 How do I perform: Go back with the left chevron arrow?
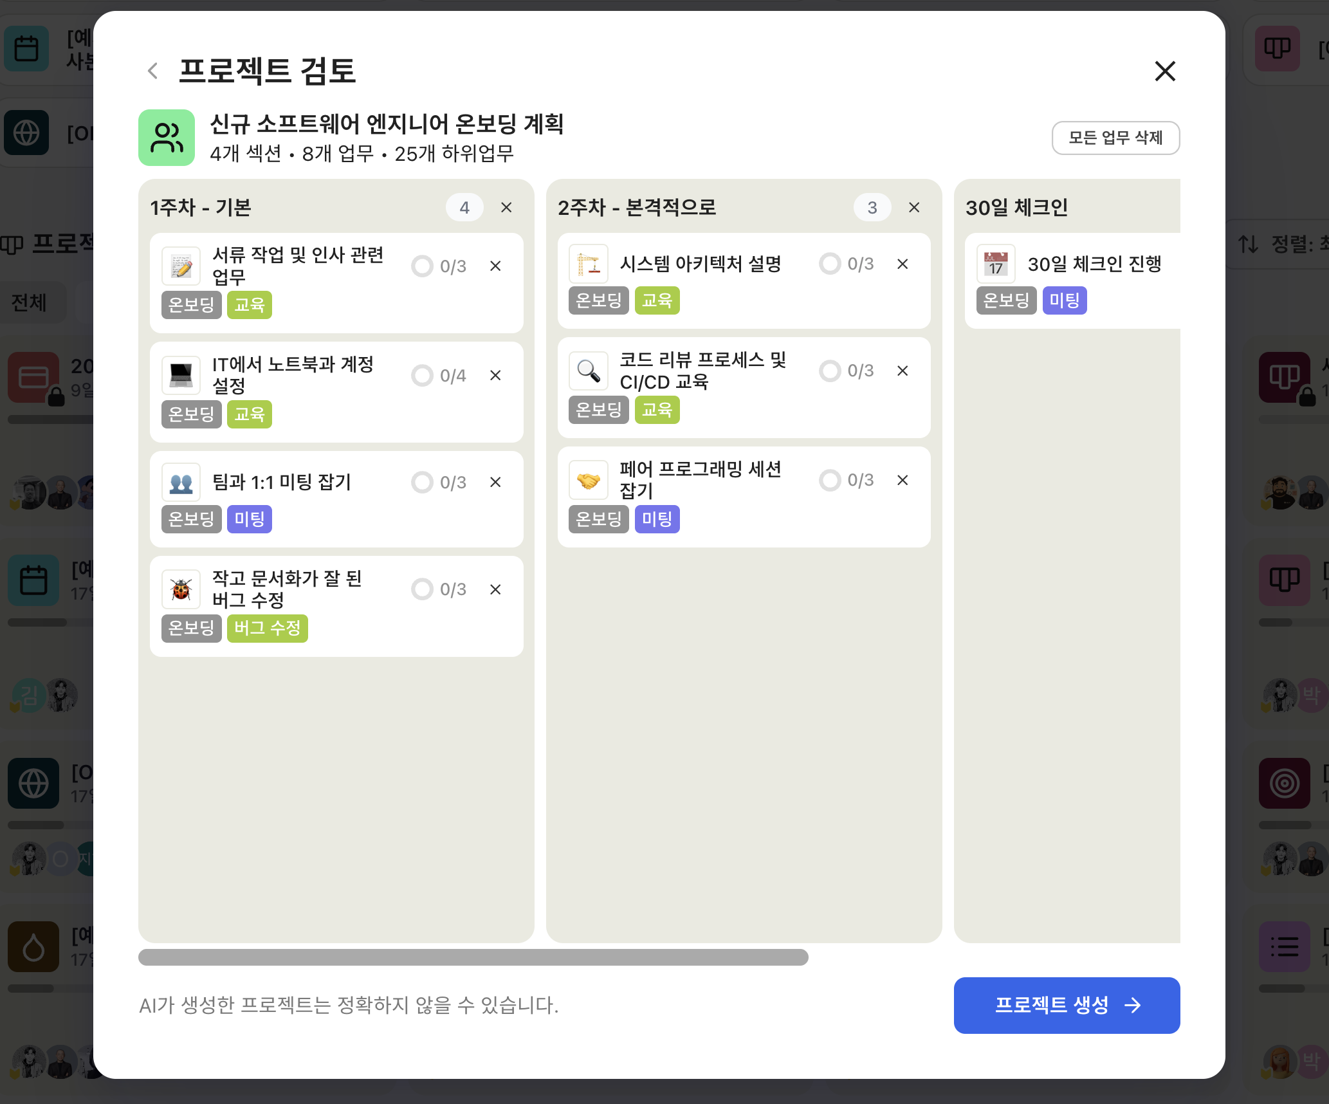tap(152, 71)
